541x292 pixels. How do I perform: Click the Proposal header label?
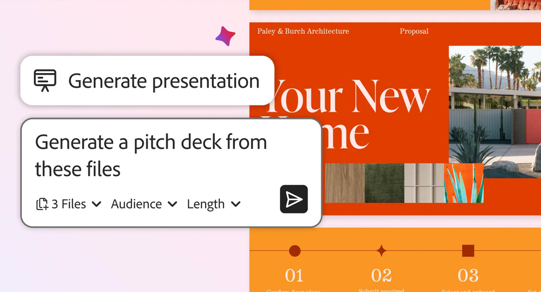click(414, 31)
